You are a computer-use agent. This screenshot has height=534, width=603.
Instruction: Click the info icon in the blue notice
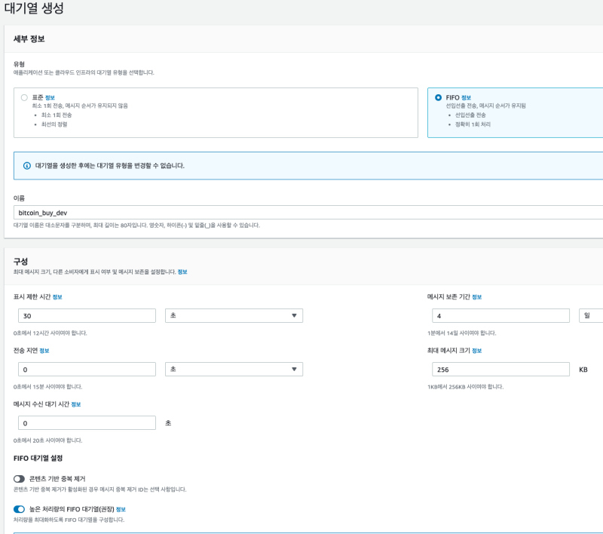point(27,165)
